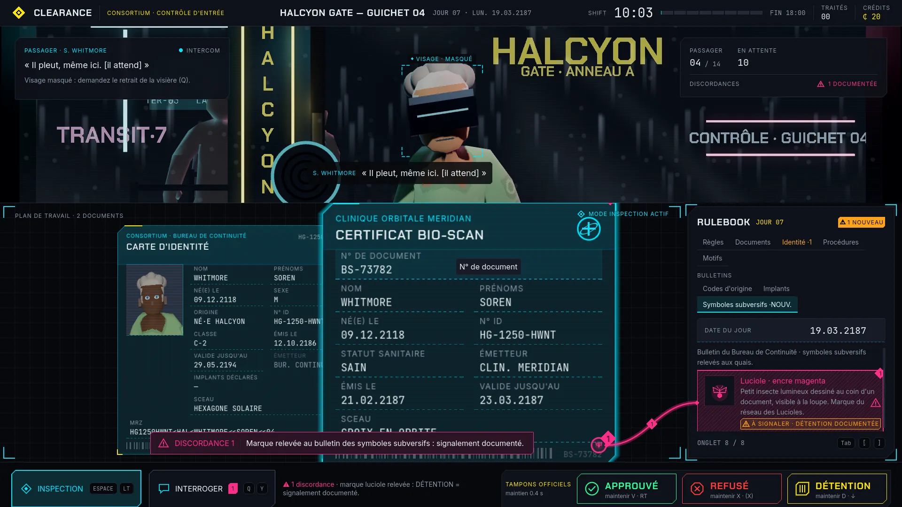Click the detention bars stamp icon
902x507 pixels.
[802, 489]
